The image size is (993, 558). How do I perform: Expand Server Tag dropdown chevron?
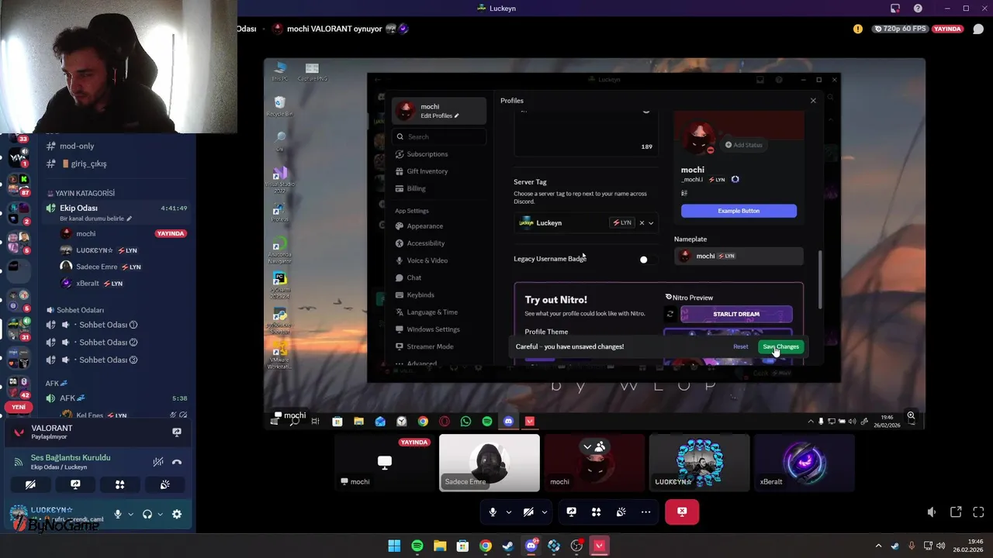click(651, 222)
